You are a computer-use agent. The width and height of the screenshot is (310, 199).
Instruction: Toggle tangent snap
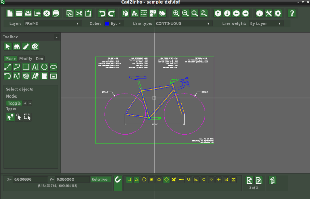tap(204, 180)
